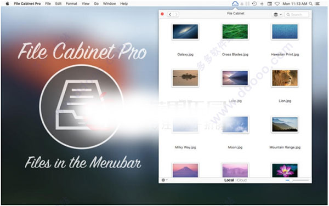
Task: Select the lotus flower thumbnail
Action: (285, 170)
